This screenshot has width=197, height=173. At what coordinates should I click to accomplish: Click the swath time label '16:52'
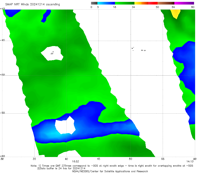tap(75, 162)
